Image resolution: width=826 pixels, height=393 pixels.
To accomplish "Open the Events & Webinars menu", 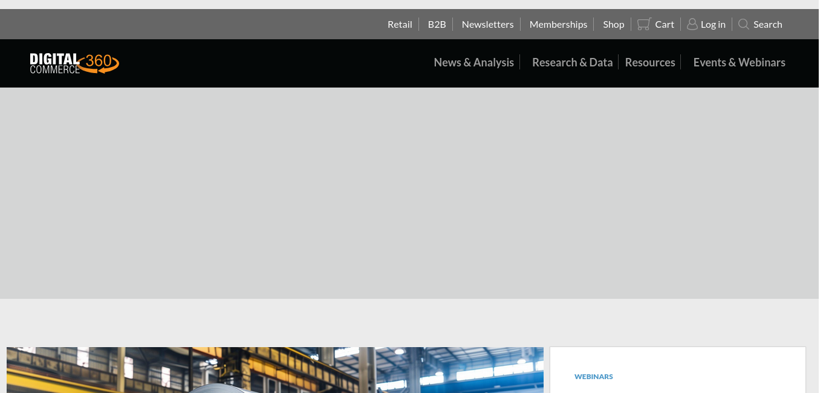I will coord(739,62).
